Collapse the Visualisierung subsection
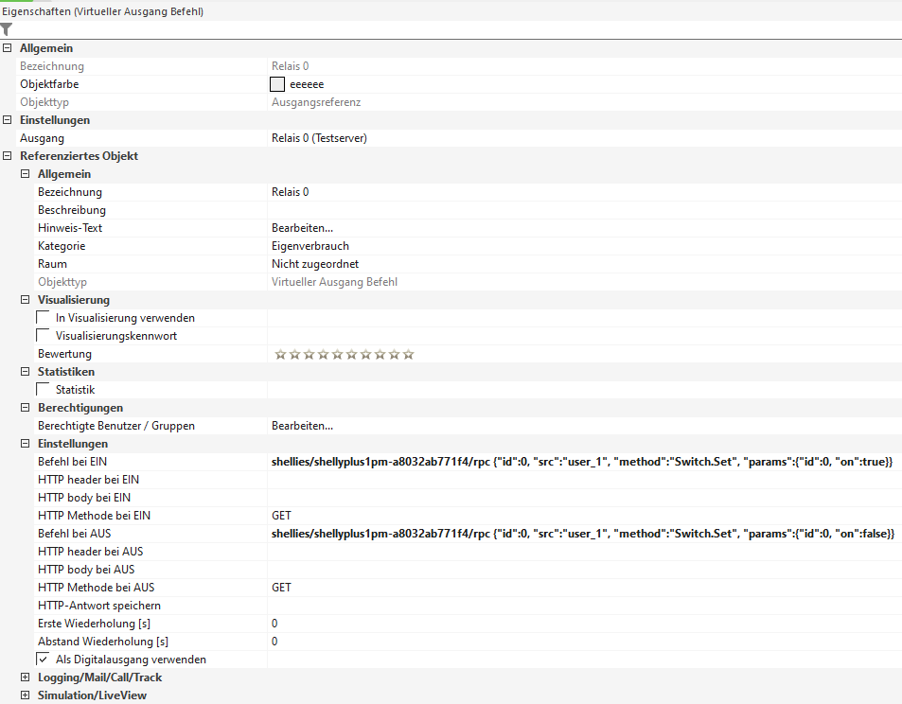The height and width of the screenshot is (704, 902). coord(26,300)
